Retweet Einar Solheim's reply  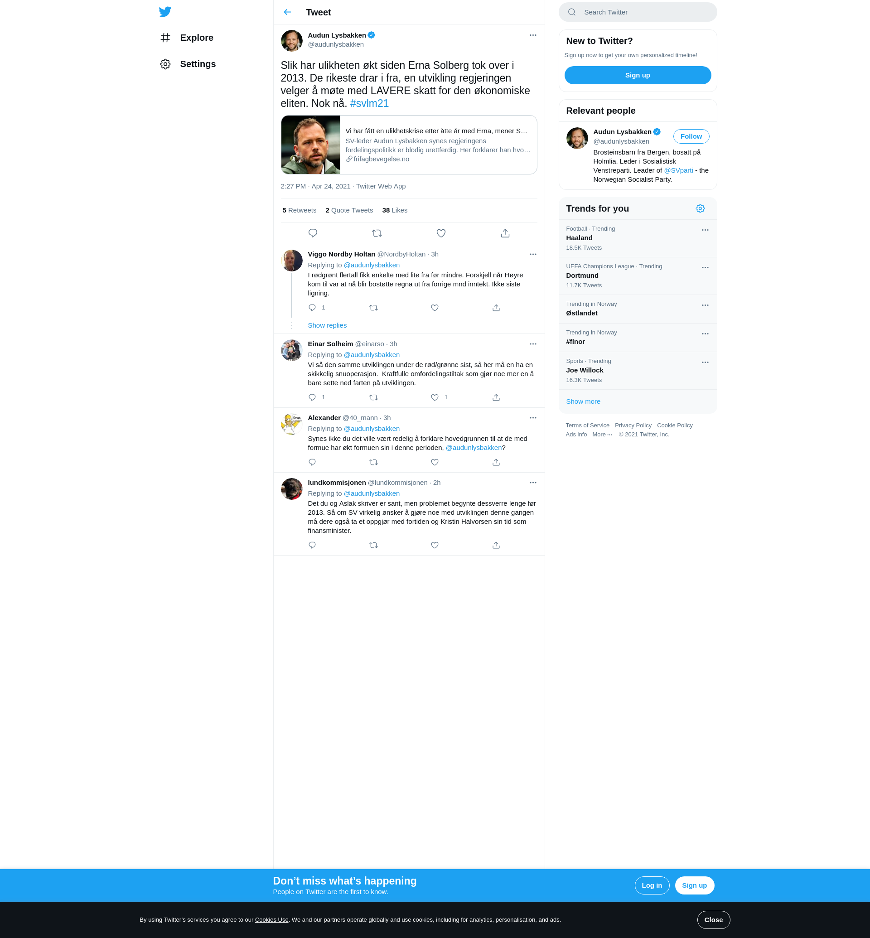[373, 397]
